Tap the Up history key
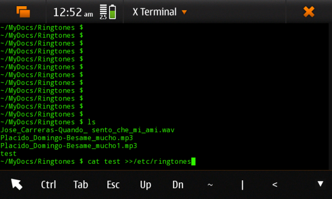Viewport: 332px width, 199px height. [x=145, y=185]
